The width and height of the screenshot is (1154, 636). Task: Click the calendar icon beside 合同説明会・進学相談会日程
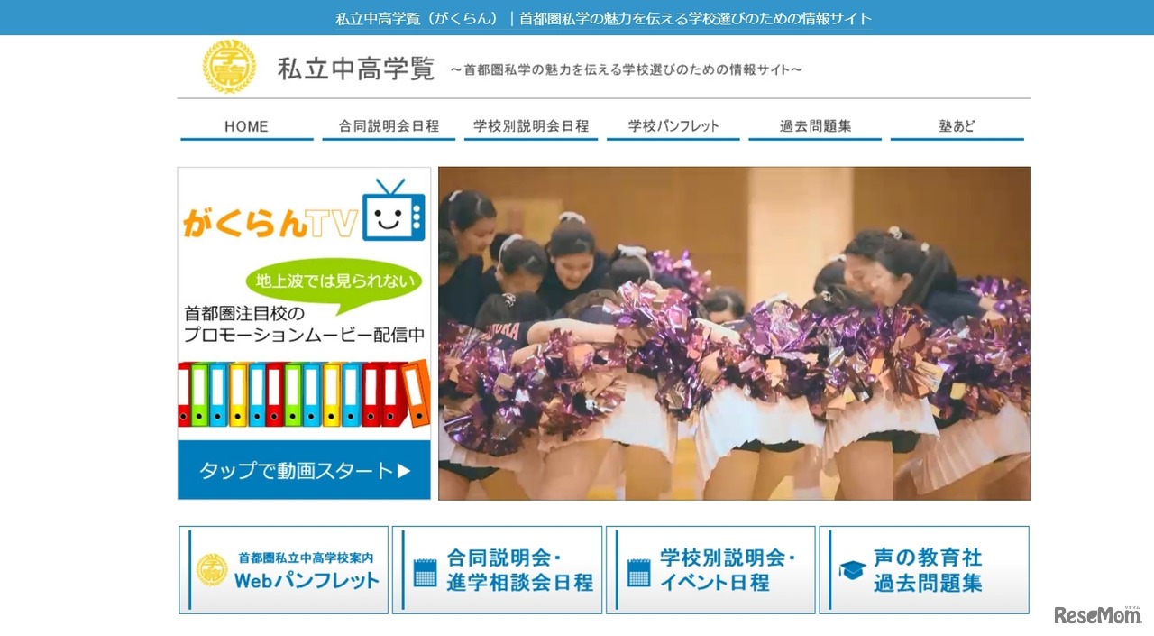coord(425,572)
